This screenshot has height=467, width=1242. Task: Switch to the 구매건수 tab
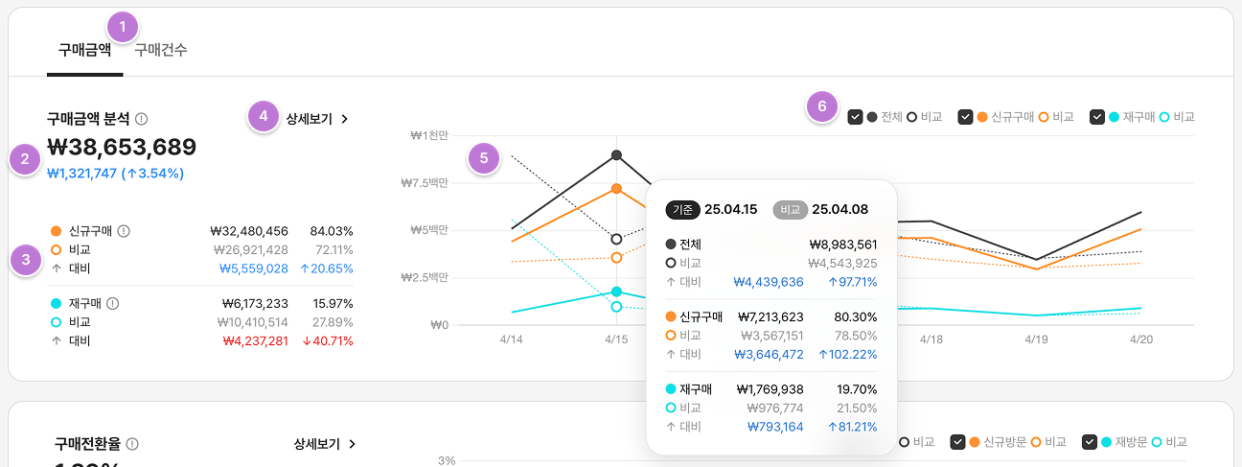coord(160,50)
